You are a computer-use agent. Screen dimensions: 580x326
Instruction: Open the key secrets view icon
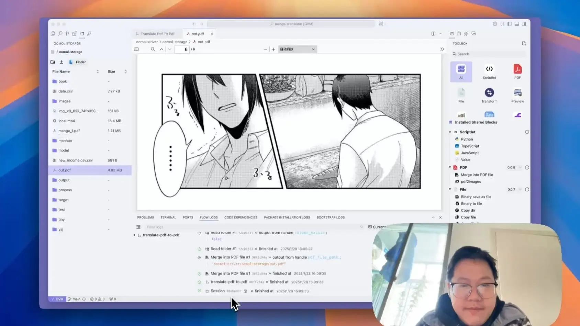tap(89, 34)
